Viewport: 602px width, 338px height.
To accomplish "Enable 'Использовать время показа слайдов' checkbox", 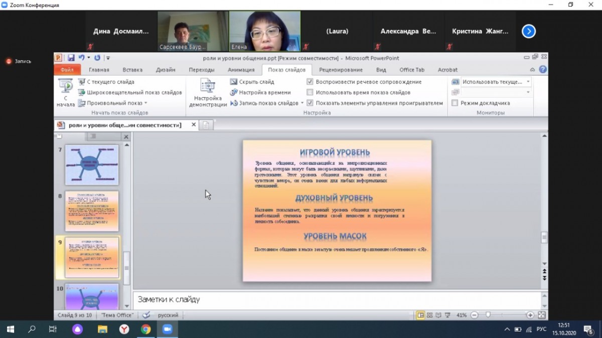I will point(310,92).
